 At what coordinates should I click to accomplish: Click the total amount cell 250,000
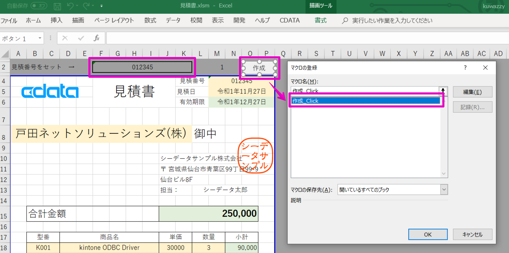[x=209, y=214]
